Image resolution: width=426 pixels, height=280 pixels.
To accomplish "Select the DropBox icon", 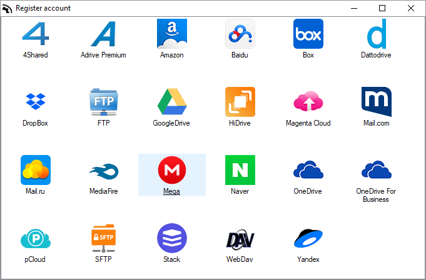I will [x=36, y=102].
